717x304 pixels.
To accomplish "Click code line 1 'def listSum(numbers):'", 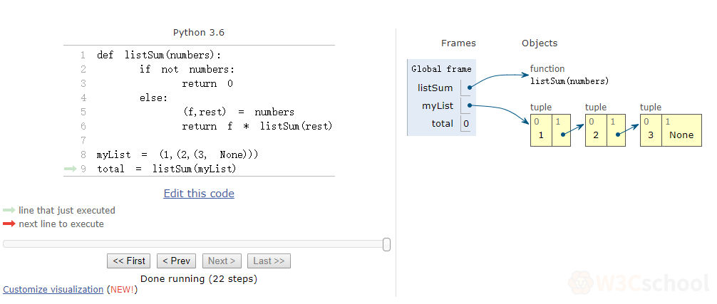I will pyautogui.click(x=159, y=55).
